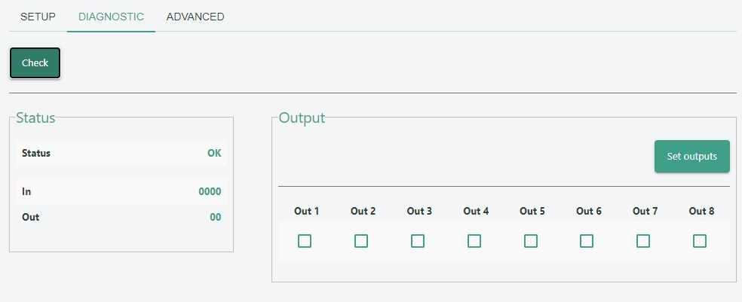Activate the Out 5 checkbox
This screenshot has height=302, width=742.
click(x=531, y=241)
